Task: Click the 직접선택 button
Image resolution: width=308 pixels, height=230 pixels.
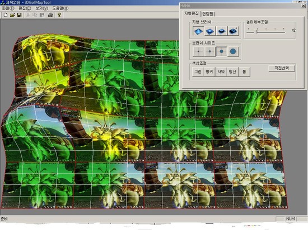Action: [282, 68]
